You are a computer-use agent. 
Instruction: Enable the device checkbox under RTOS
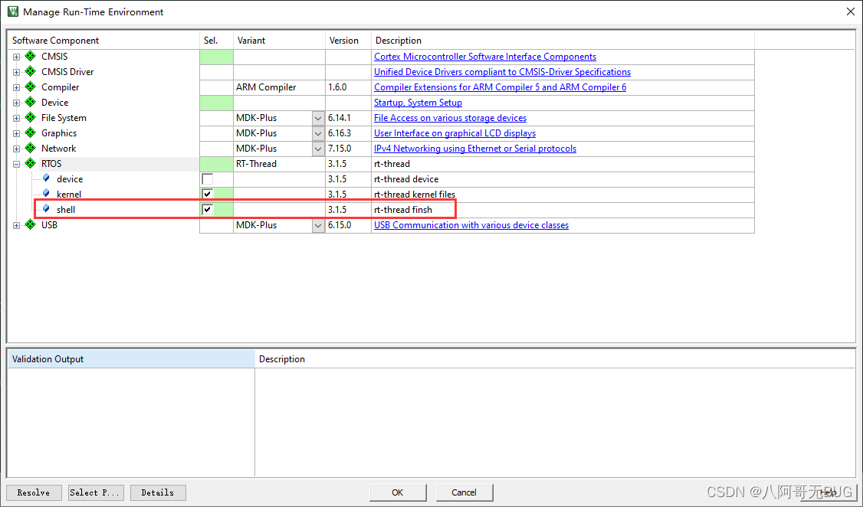click(x=205, y=178)
